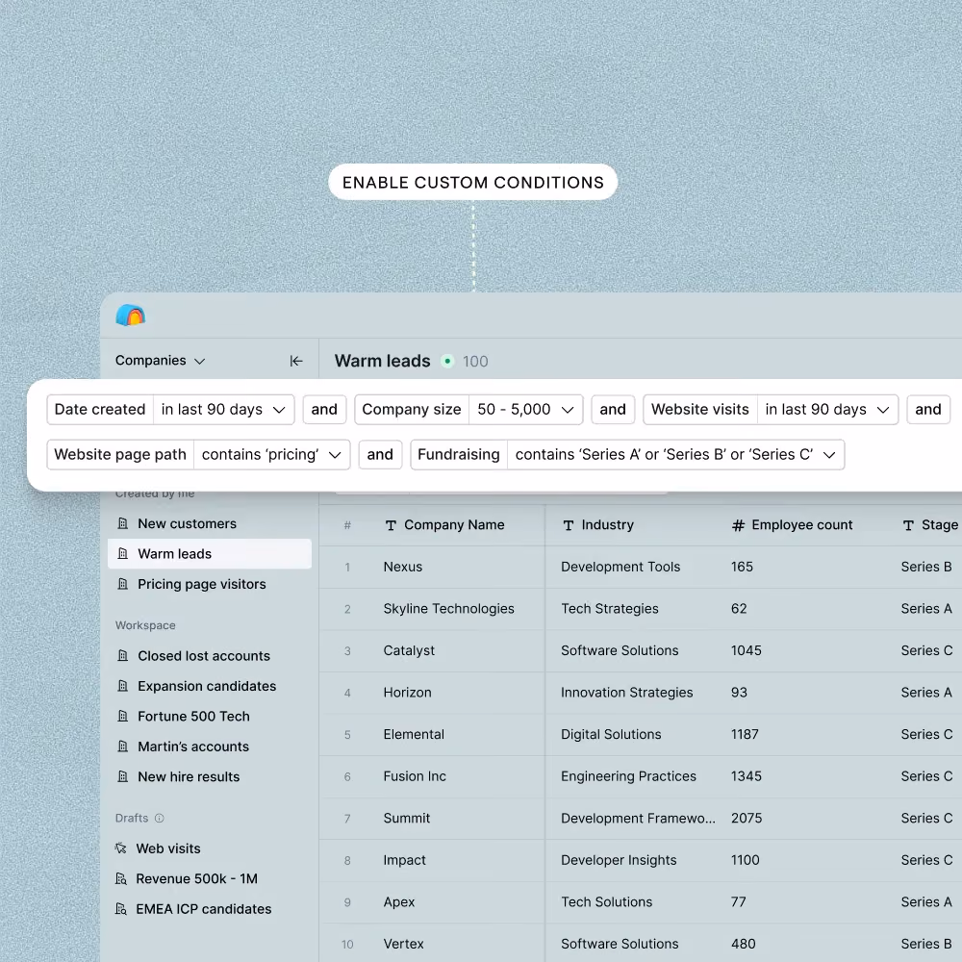Click 'and' operator after Company size filter
The image size is (962, 962).
(x=613, y=409)
